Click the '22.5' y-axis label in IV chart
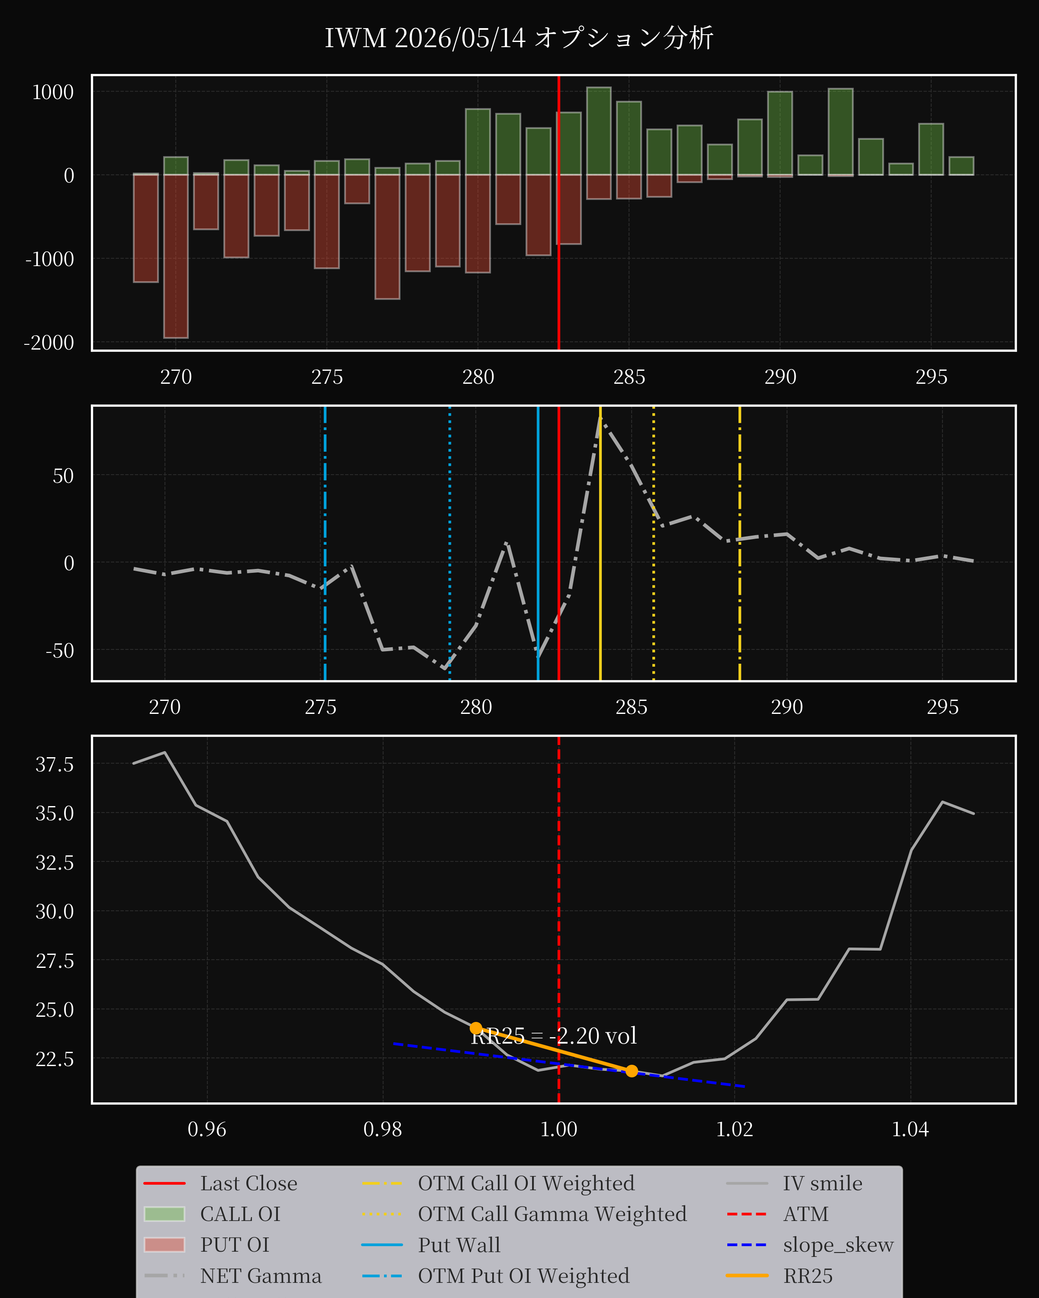 [x=55, y=1059]
